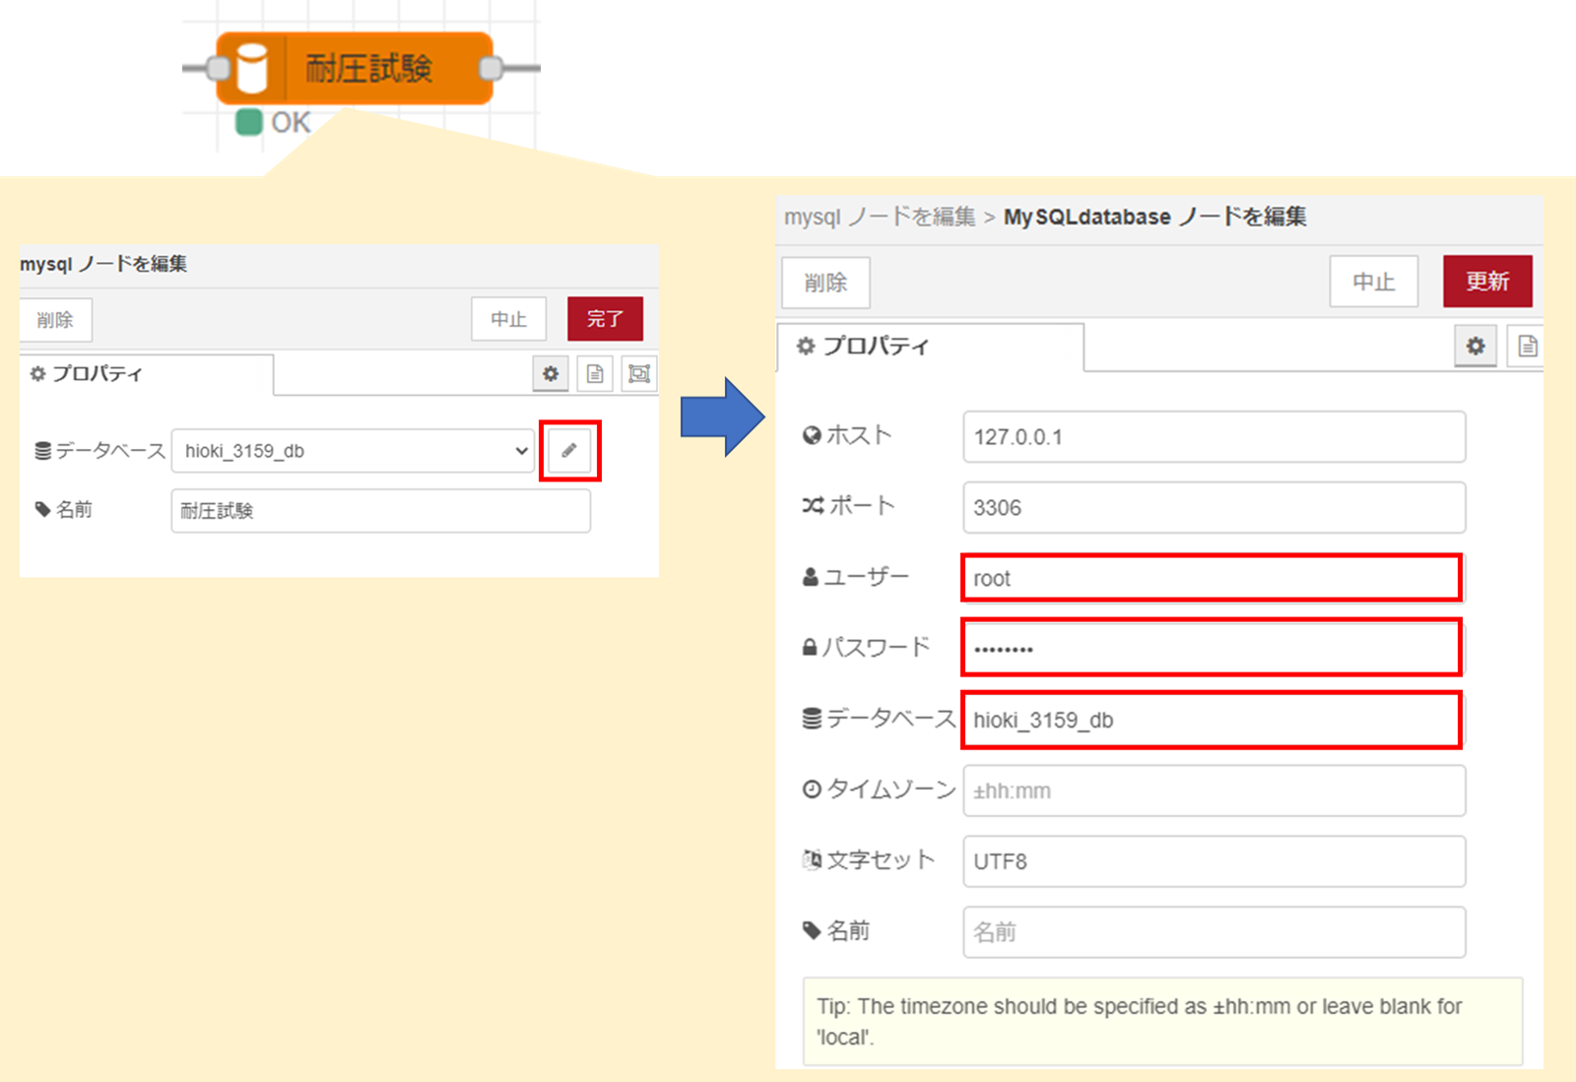
Task: Click the パスワード lock label
Action: pos(866,647)
